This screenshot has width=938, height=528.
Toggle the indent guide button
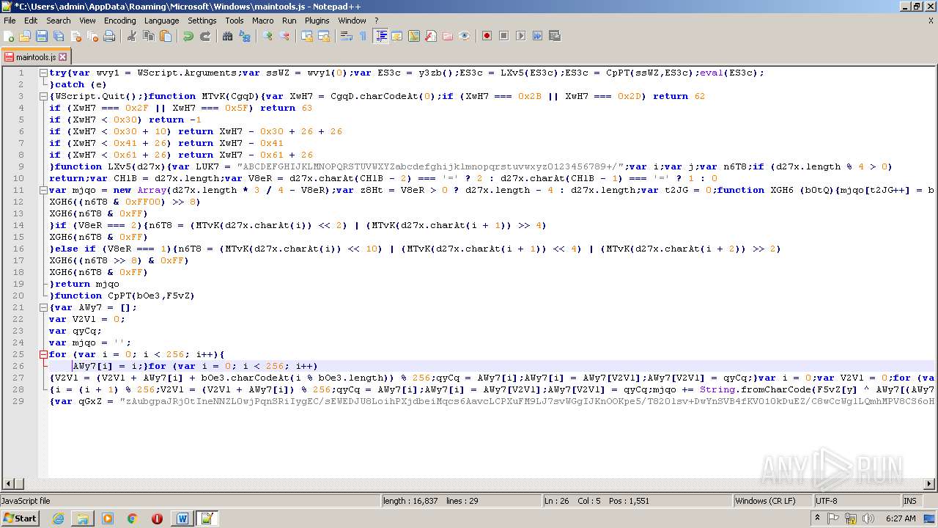click(x=380, y=36)
